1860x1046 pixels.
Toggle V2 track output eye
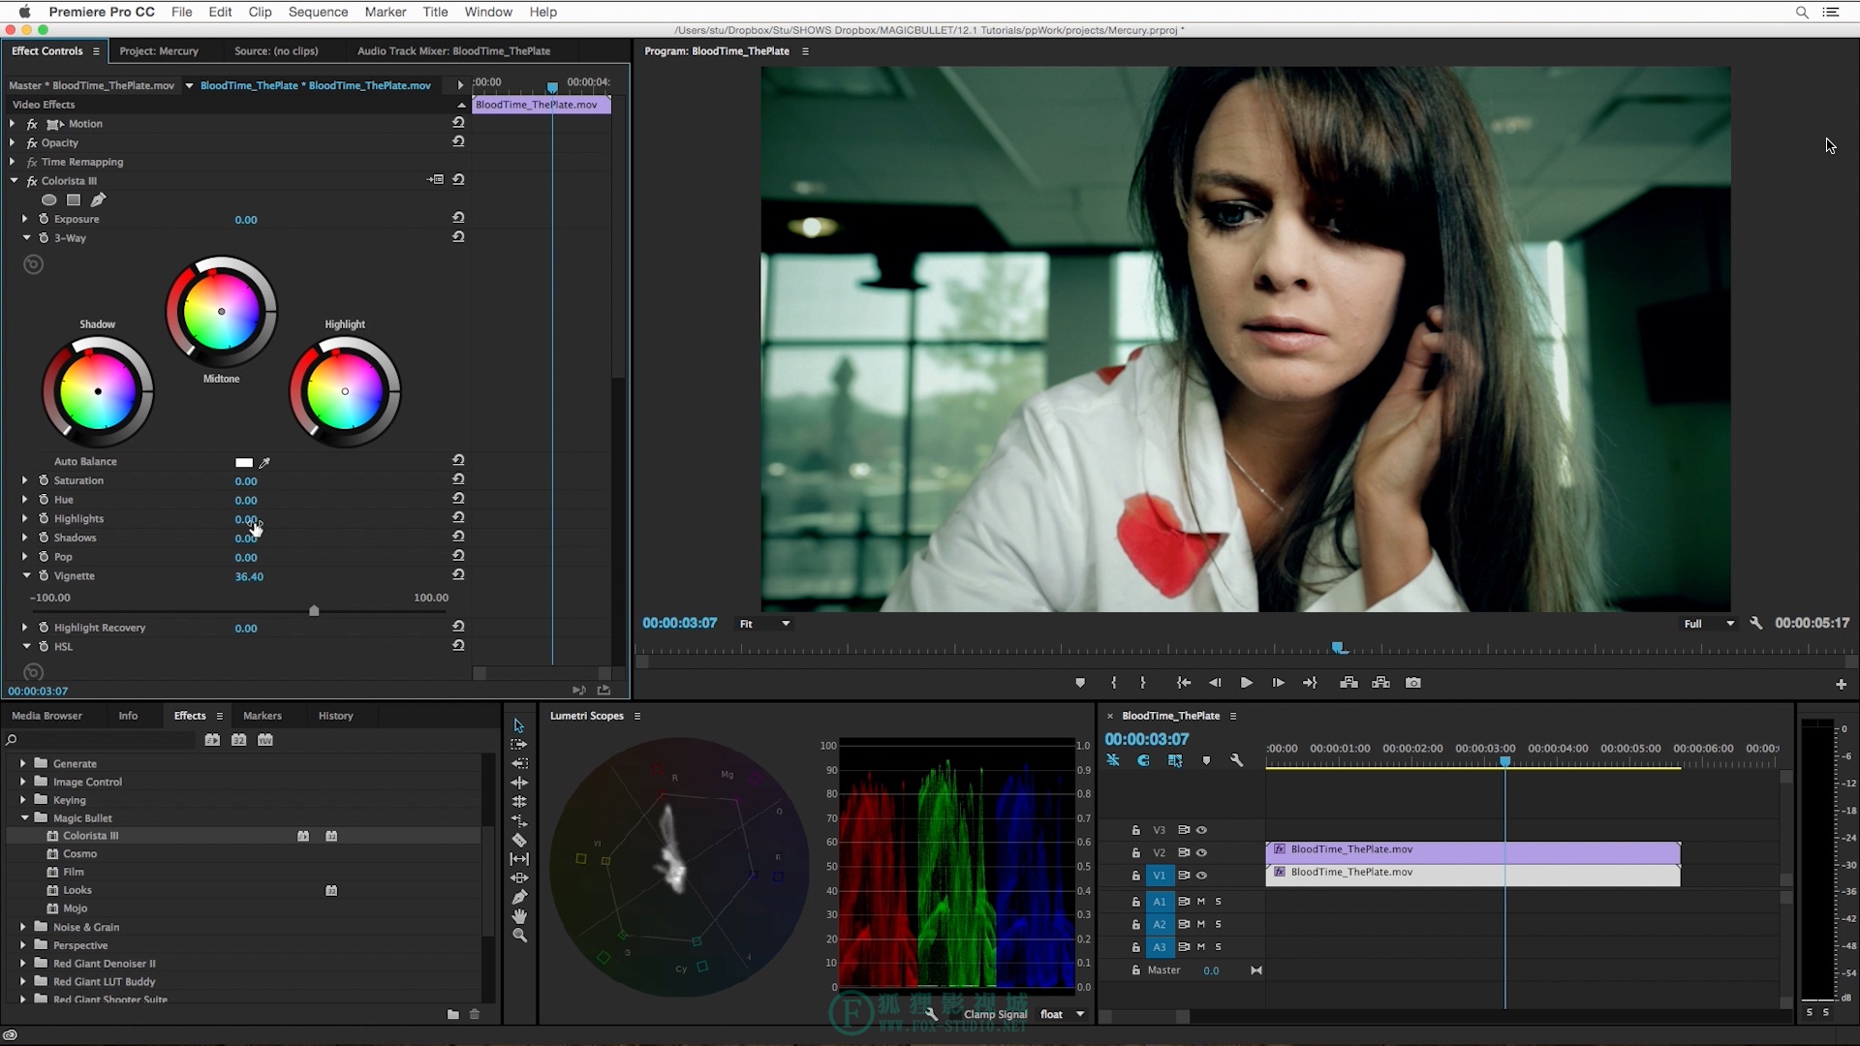point(1202,853)
